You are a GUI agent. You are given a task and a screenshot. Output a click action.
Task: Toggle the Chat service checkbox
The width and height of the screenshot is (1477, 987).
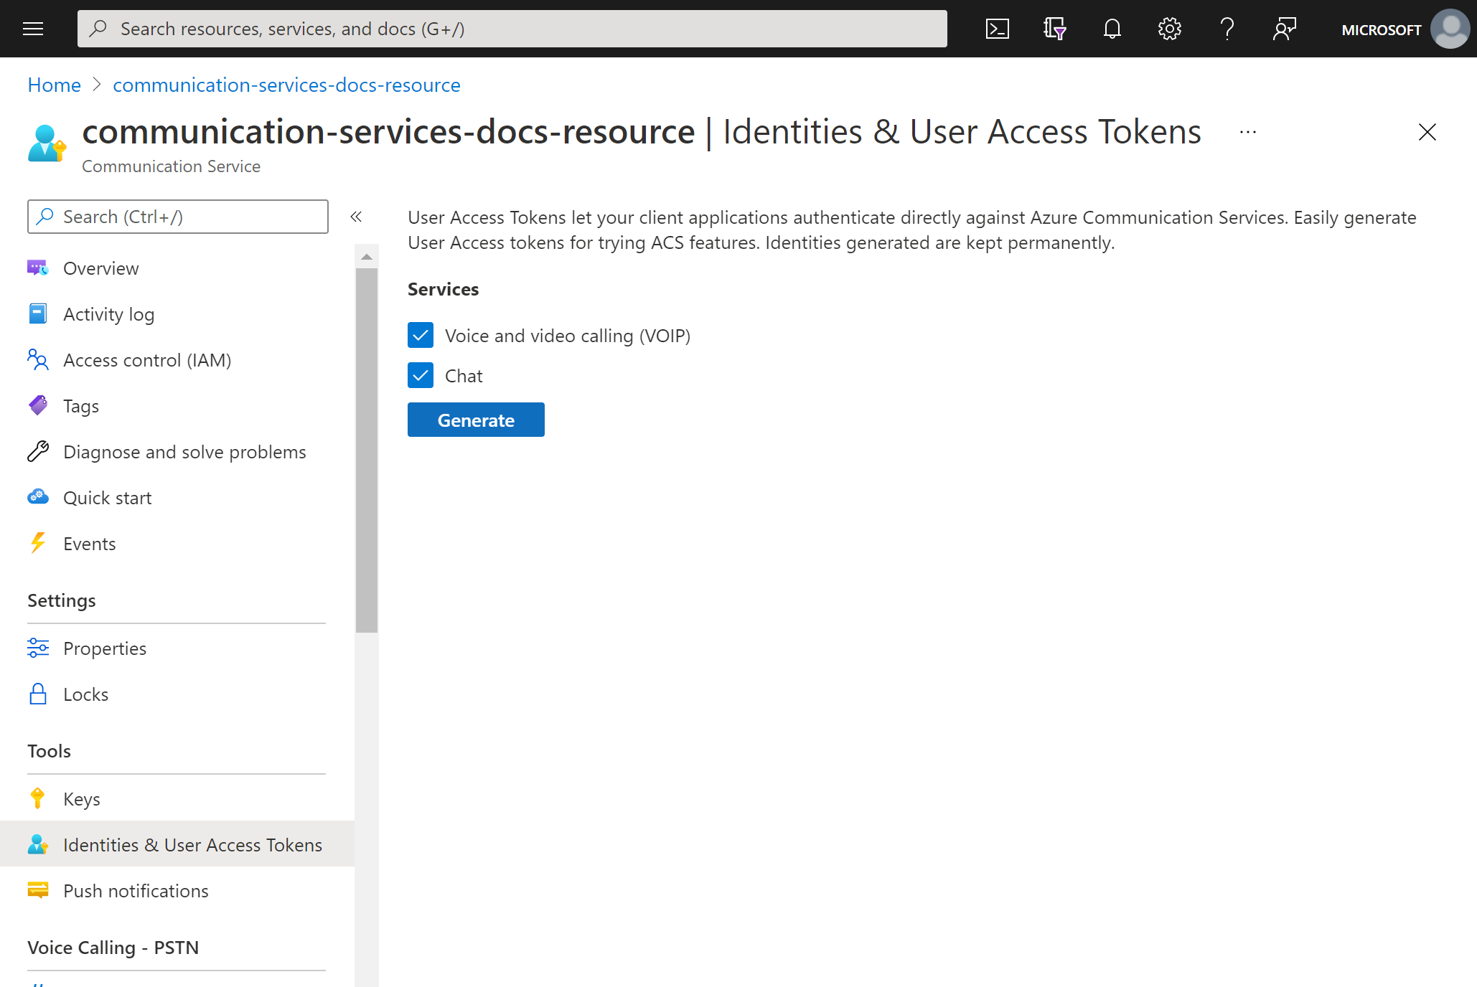click(x=422, y=374)
